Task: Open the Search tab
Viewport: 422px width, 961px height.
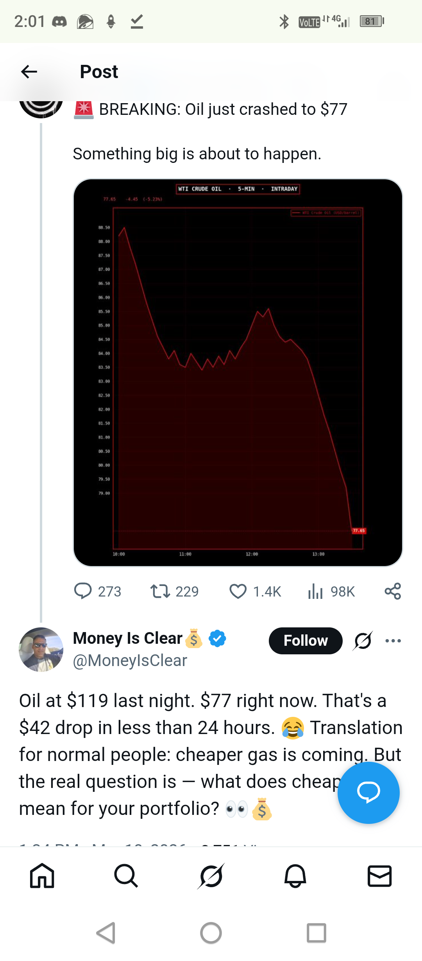Action: tap(126, 876)
